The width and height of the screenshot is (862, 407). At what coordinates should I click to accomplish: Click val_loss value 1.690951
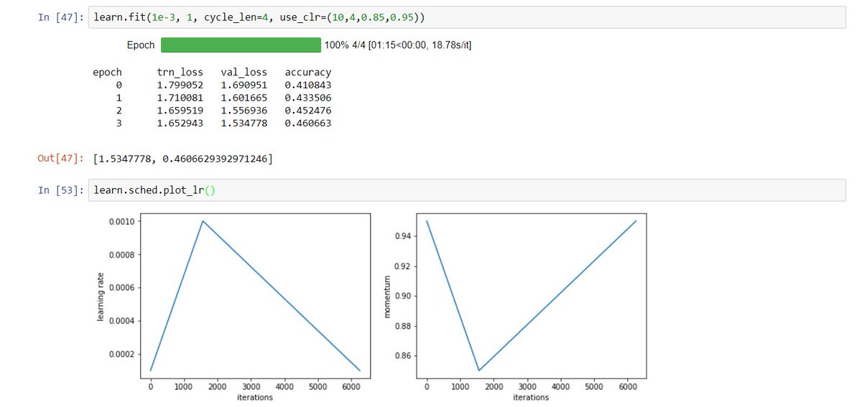point(244,85)
